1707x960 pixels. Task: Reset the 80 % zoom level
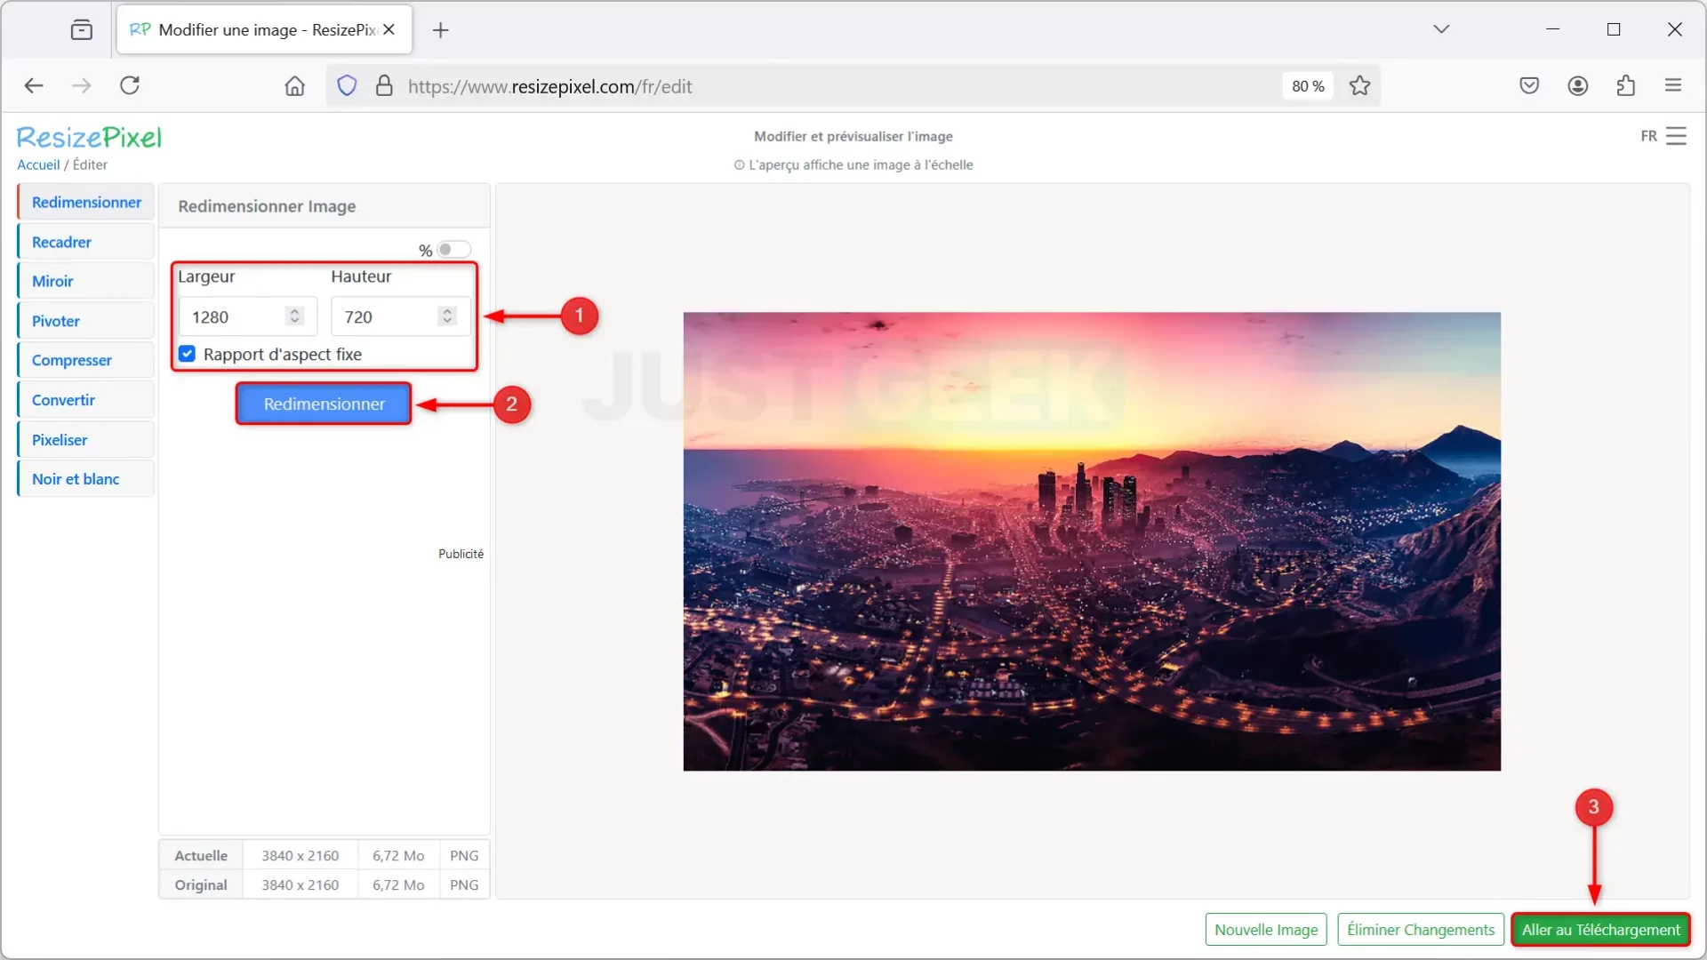[1308, 86]
